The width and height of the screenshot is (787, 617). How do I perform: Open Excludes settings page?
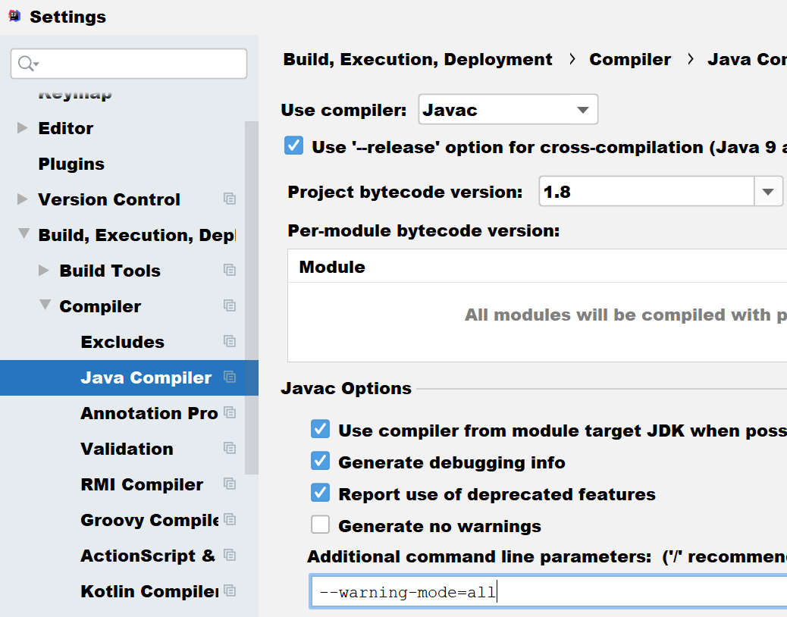pyautogui.click(x=123, y=342)
